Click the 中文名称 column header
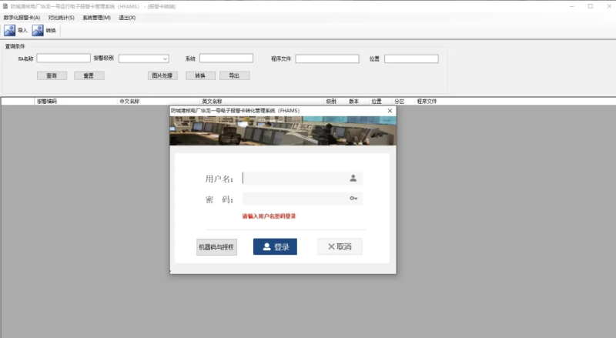The width and height of the screenshot is (616, 338). click(x=129, y=101)
